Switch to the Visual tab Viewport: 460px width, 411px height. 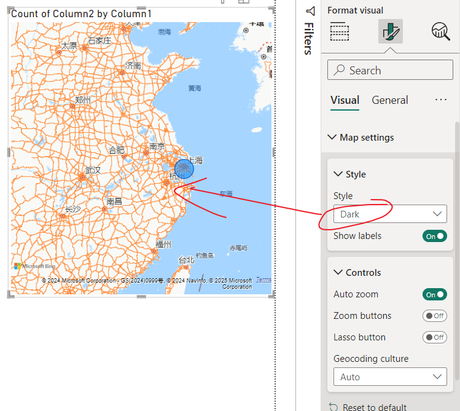345,100
